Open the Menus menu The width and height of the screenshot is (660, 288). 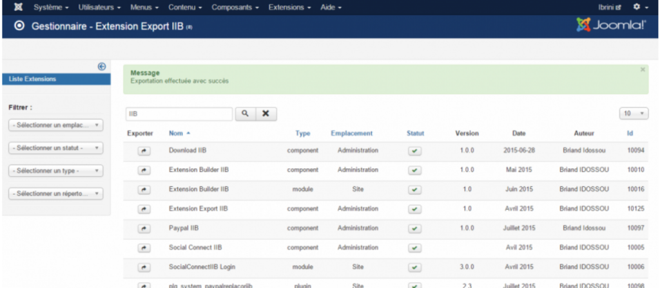pos(144,7)
